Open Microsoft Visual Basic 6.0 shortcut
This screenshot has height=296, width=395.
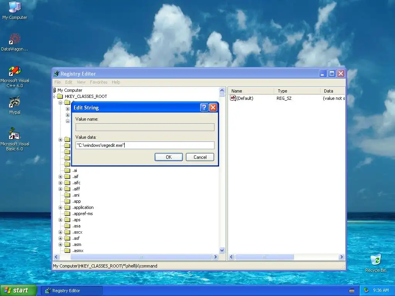(15, 139)
